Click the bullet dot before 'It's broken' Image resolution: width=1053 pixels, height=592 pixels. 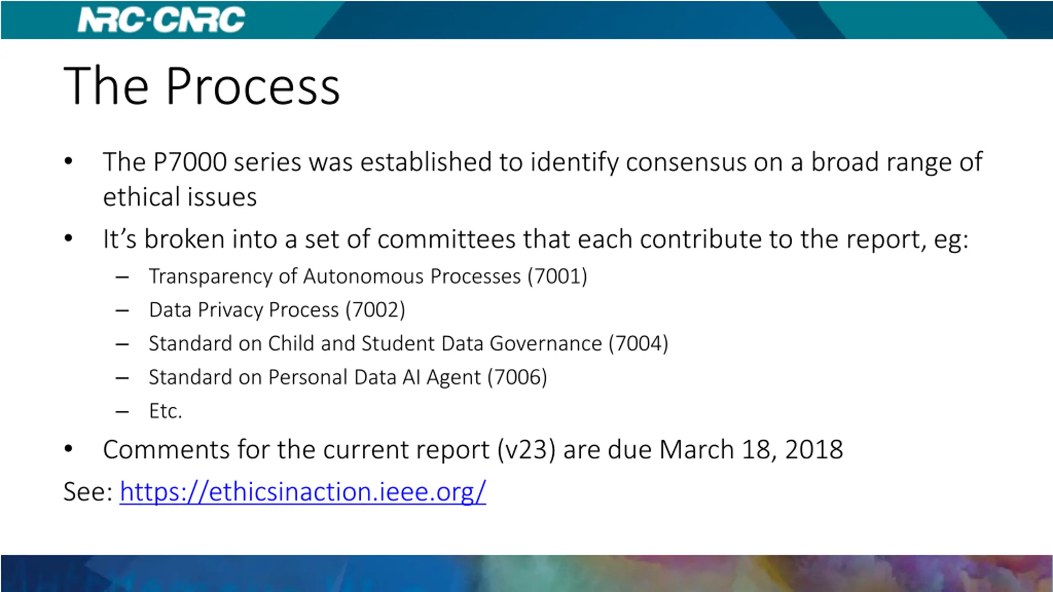click(68, 238)
